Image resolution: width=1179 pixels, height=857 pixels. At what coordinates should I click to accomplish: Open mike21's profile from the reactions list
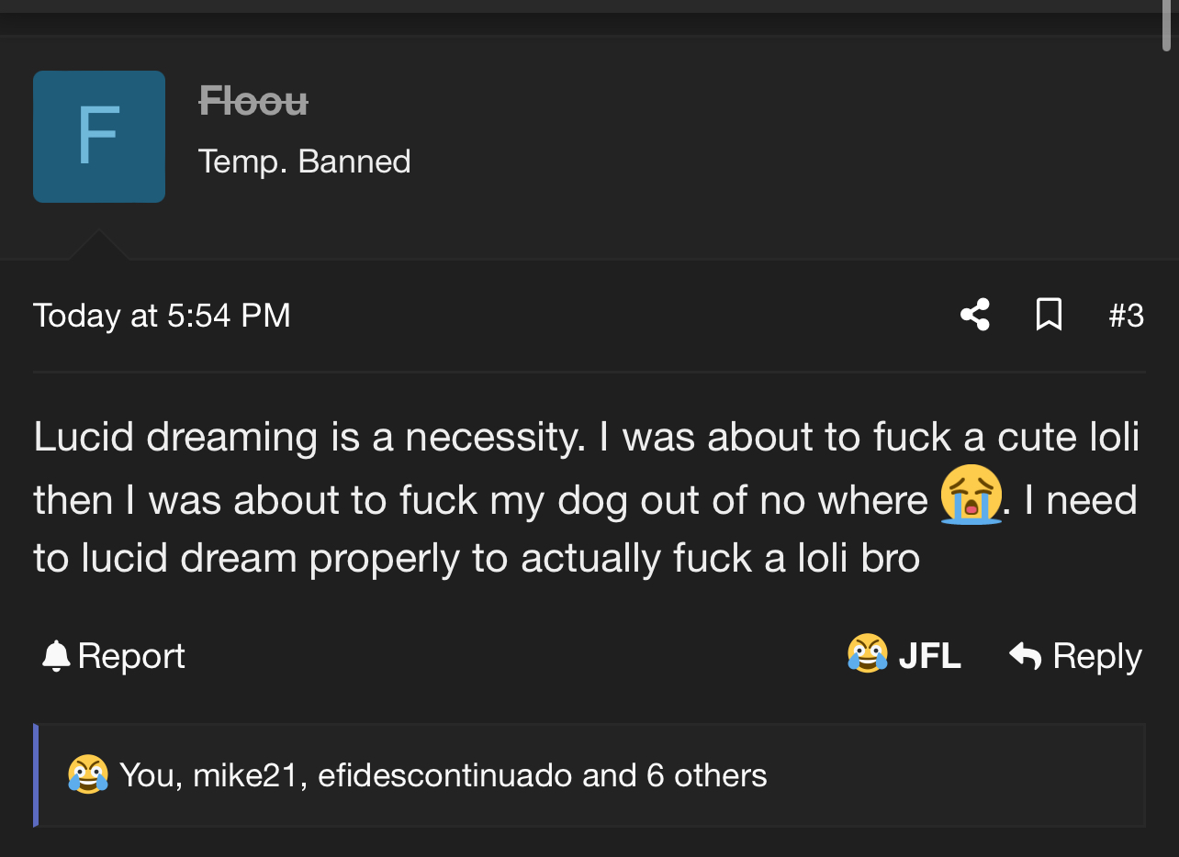pos(249,775)
